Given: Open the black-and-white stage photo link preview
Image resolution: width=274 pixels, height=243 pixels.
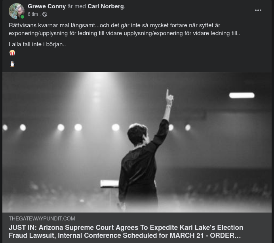Looking at the screenshot, I should (x=137, y=142).
